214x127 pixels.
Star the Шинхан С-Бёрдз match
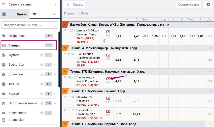(x=65, y=30)
